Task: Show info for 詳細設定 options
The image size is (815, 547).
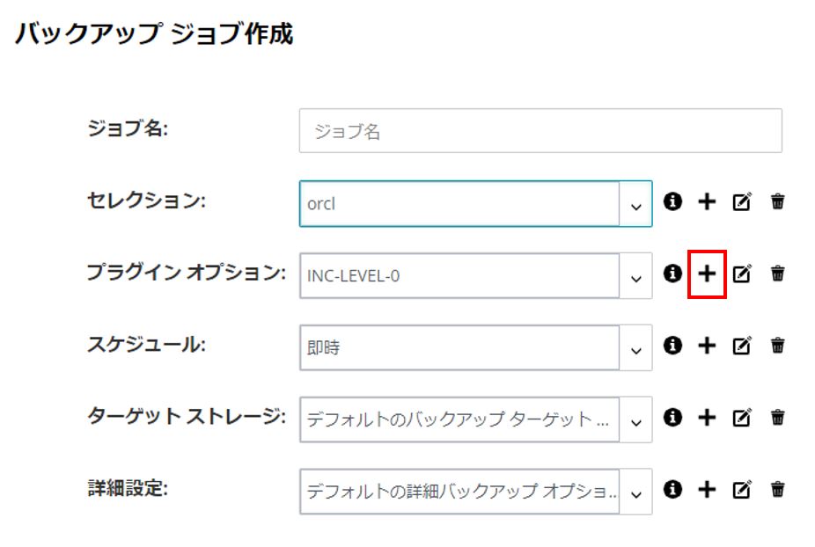Action: tap(672, 489)
